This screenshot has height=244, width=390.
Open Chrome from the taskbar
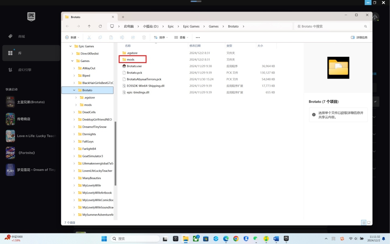(x=236, y=239)
